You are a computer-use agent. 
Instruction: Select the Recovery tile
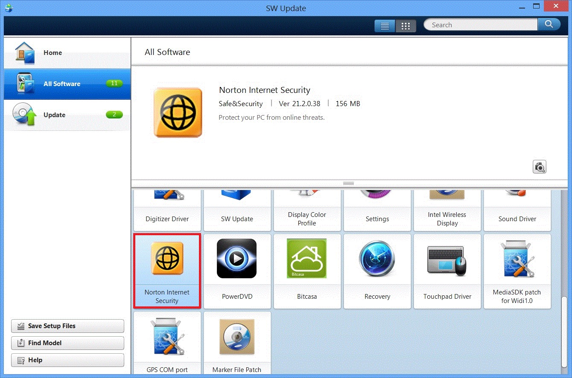(x=377, y=271)
